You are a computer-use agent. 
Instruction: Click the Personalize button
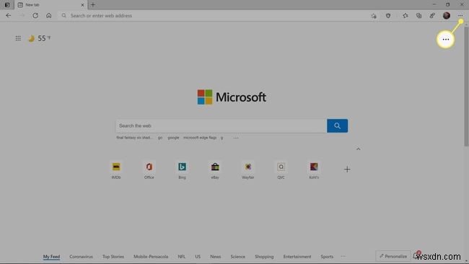393,256
